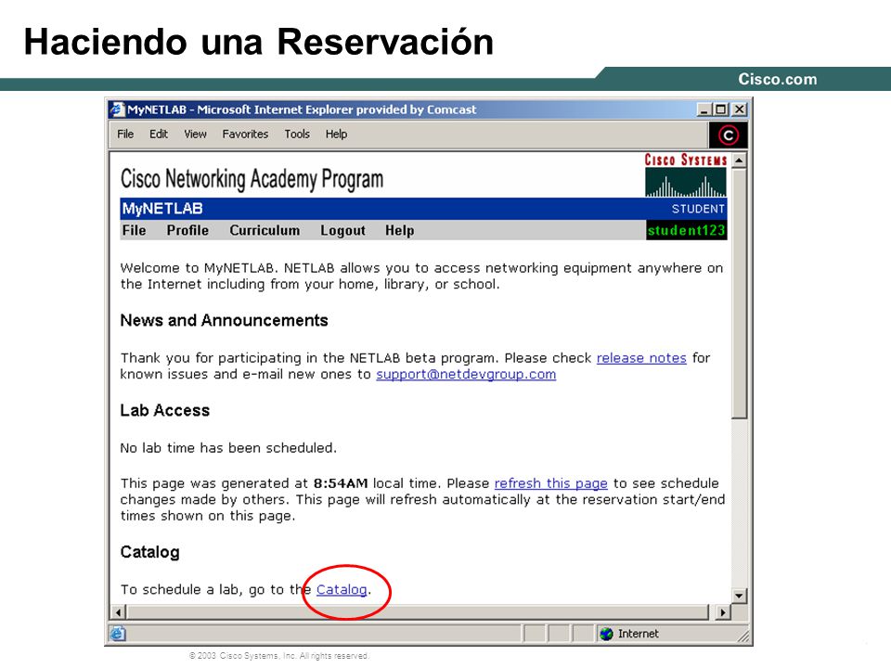Click the horizontal scrollbar thumb
This screenshot has width=891, height=668.
pyautogui.click(x=417, y=612)
